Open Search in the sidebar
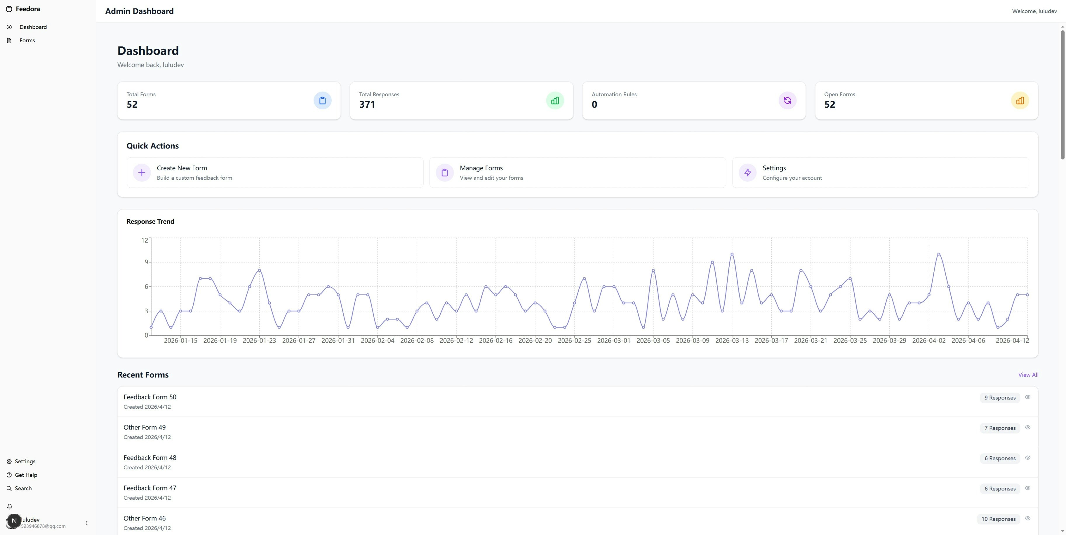1066x535 pixels. pos(23,488)
